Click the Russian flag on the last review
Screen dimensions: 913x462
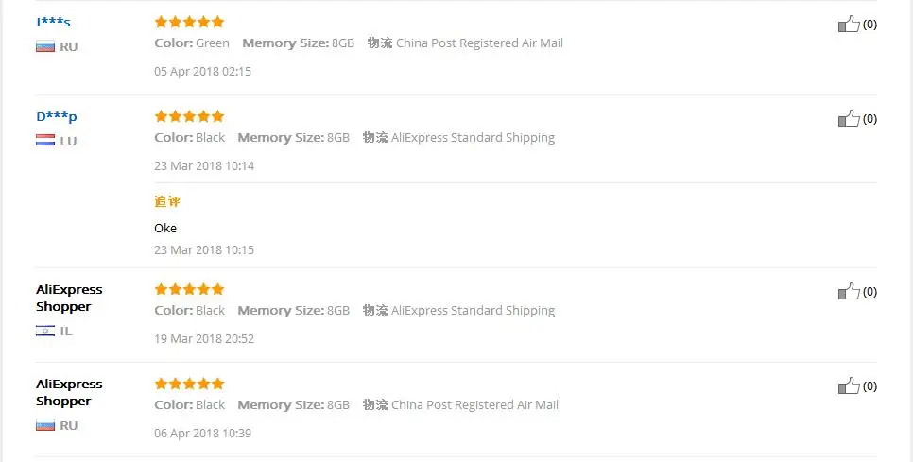44,425
